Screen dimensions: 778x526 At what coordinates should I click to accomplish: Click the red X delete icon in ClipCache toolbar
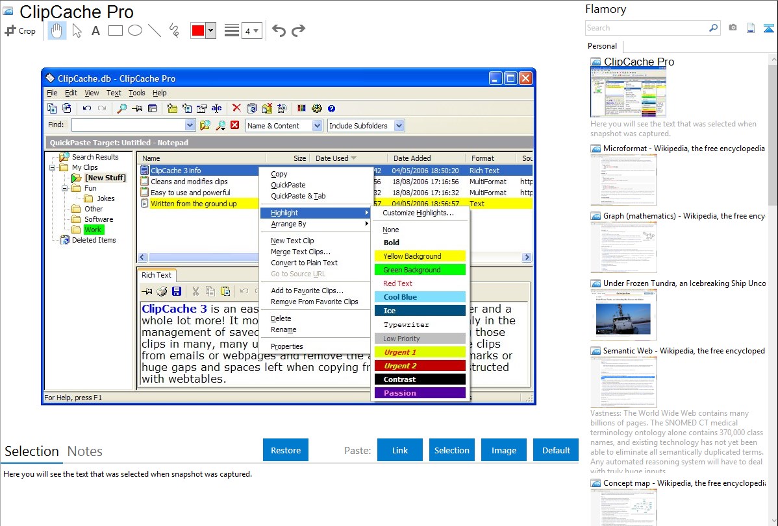click(236, 108)
